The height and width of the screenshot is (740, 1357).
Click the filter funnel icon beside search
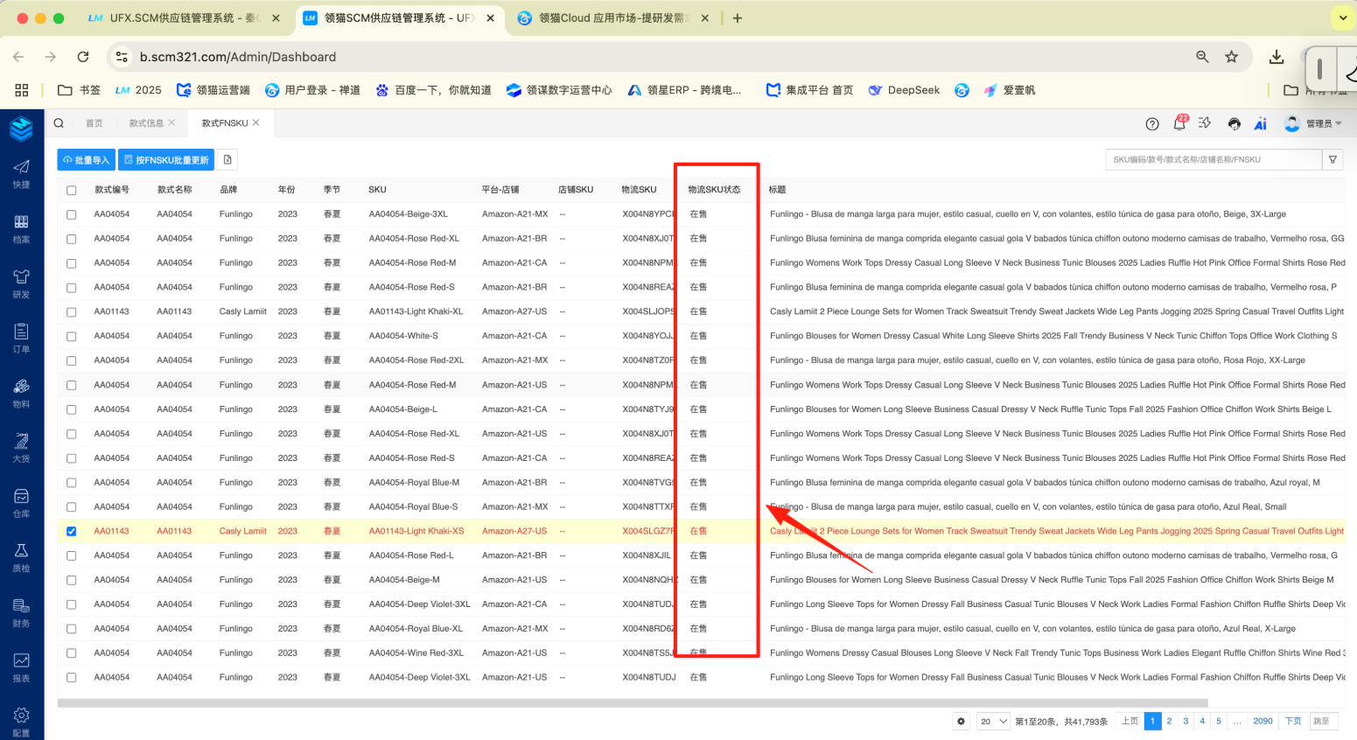[1333, 160]
